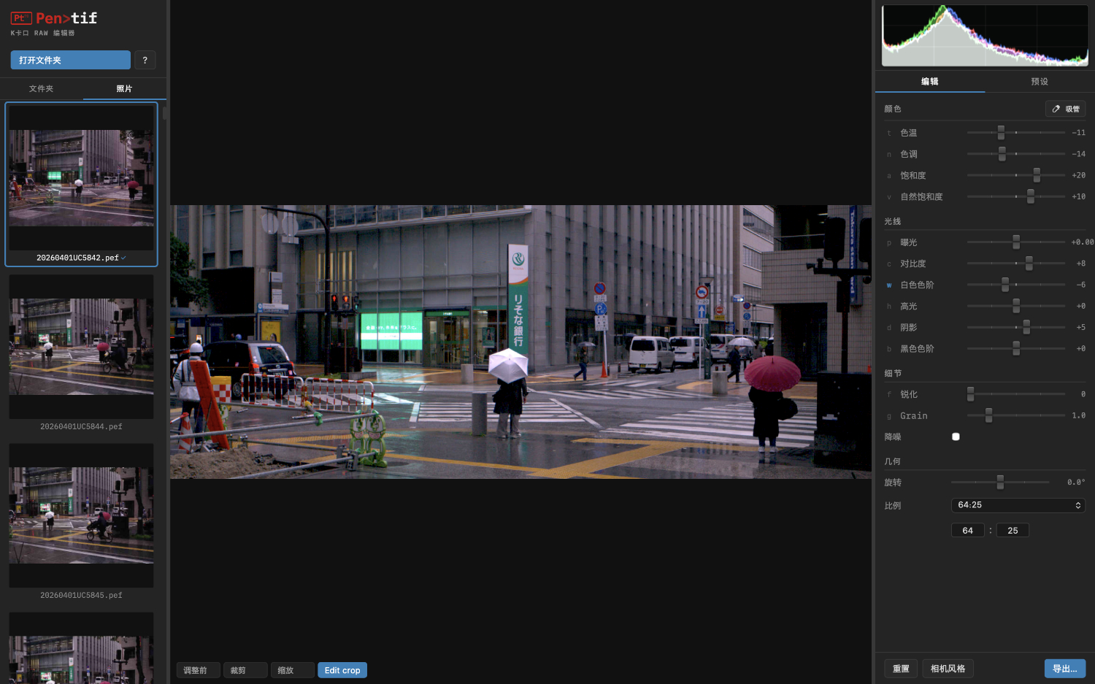The image size is (1095, 684).
Task: Click the question mark help button
Action: (145, 60)
